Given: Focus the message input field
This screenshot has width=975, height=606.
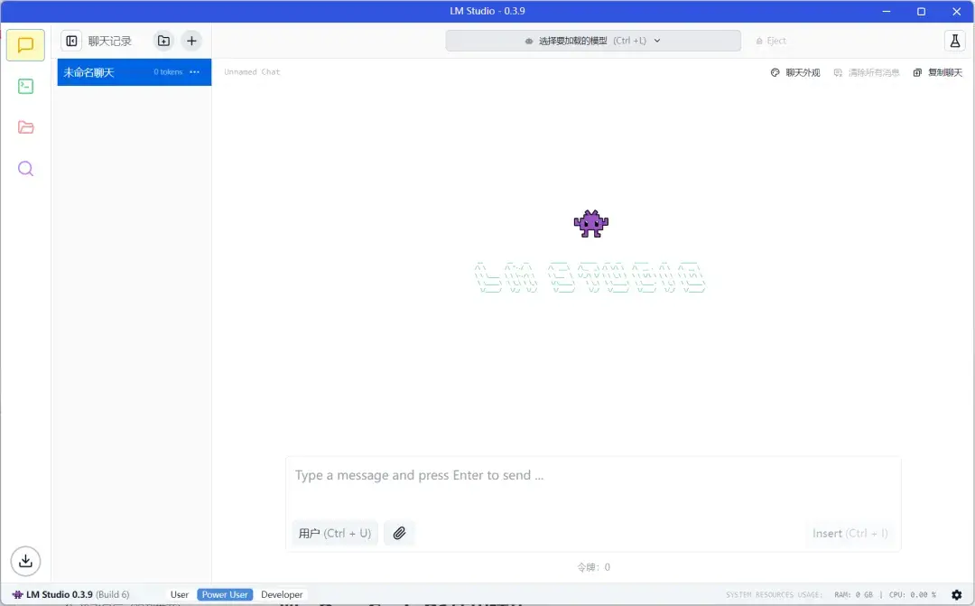Looking at the screenshot, I should pos(593,476).
